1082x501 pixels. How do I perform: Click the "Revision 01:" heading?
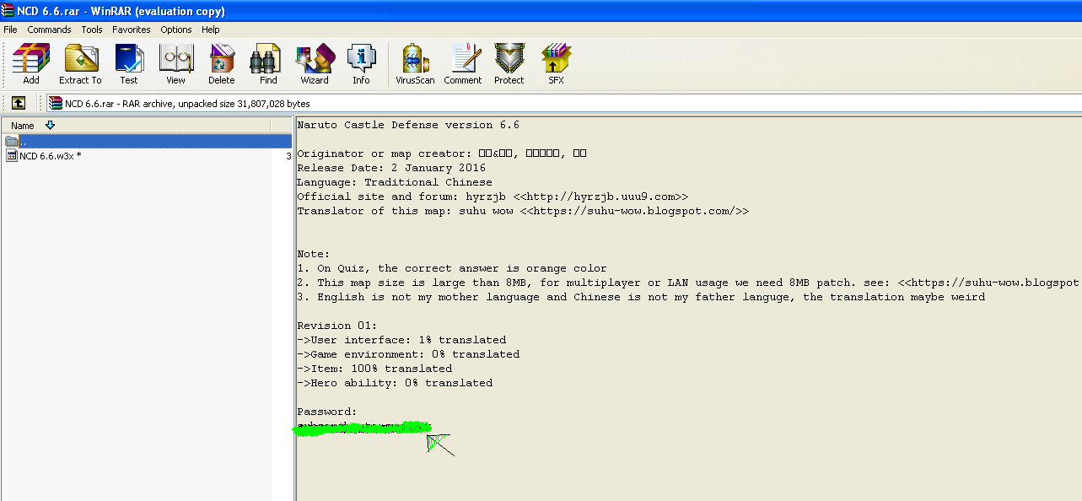[x=337, y=326]
